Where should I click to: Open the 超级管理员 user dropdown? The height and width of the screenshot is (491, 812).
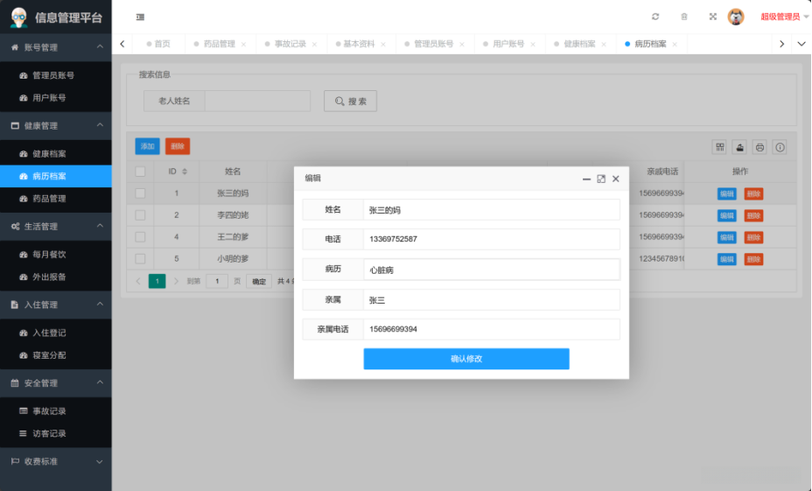[x=784, y=17]
